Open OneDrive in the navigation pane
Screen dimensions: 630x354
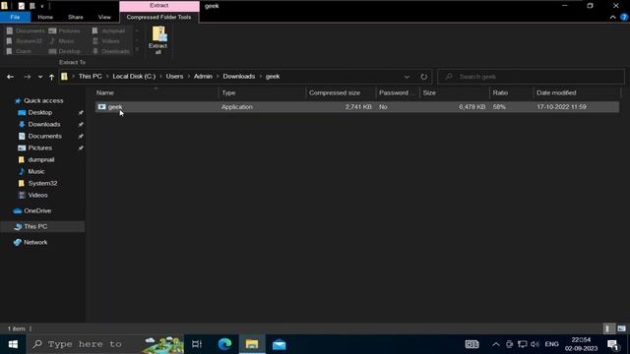(37, 210)
